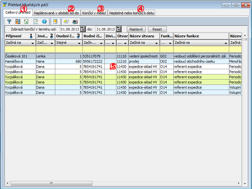The image size is (252, 189).
Task: Select 'Neplatné nebo končící k datu' tab
Action: pos(132,13)
